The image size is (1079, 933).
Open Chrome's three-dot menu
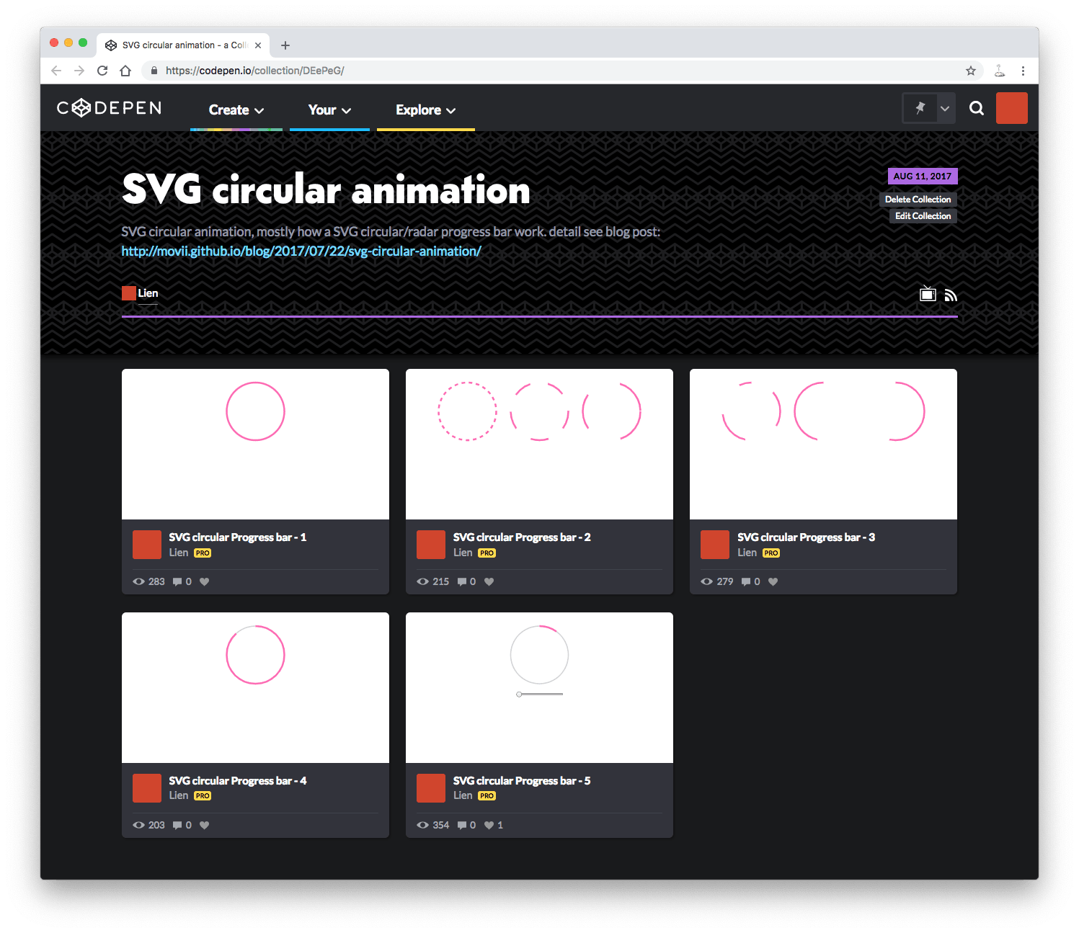coord(1022,71)
